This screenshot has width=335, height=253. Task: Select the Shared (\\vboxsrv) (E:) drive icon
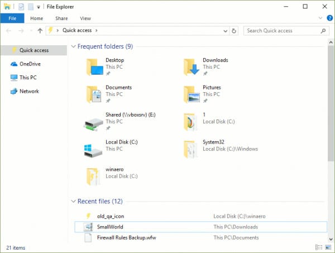click(x=93, y=124)
